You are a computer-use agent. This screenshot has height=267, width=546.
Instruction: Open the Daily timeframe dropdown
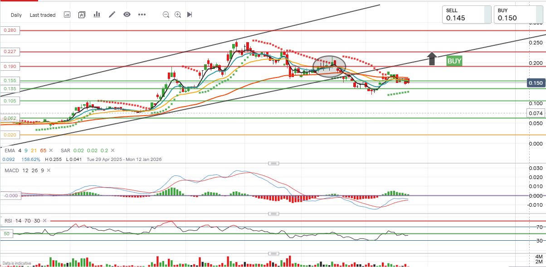tap(16, 15)
